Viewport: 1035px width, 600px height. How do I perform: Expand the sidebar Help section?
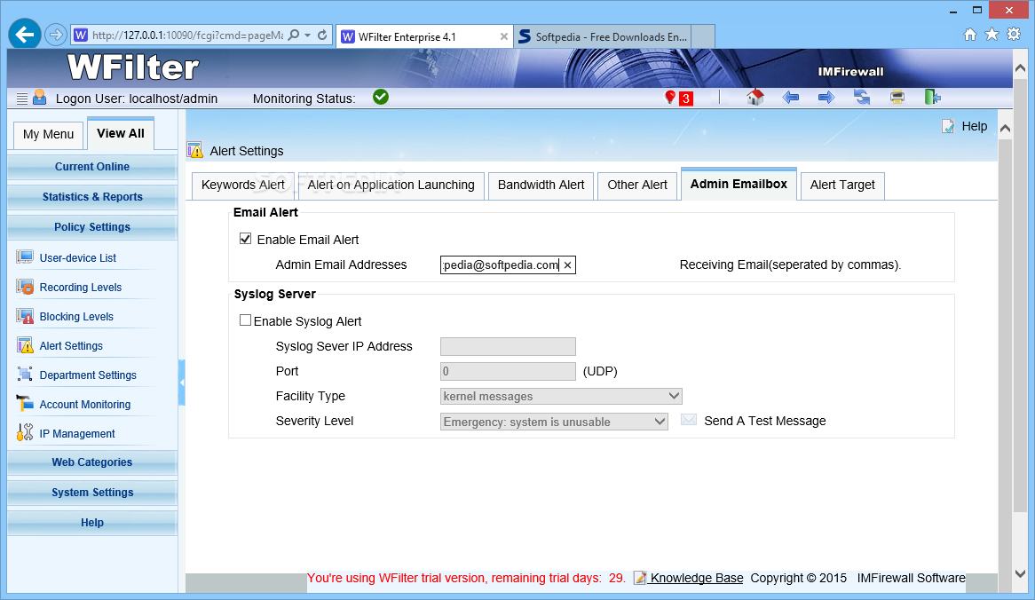click(92, 523)
